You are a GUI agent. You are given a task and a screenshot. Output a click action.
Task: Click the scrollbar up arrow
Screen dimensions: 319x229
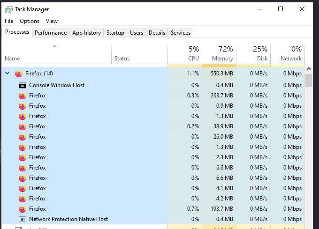tap(309, 69)
